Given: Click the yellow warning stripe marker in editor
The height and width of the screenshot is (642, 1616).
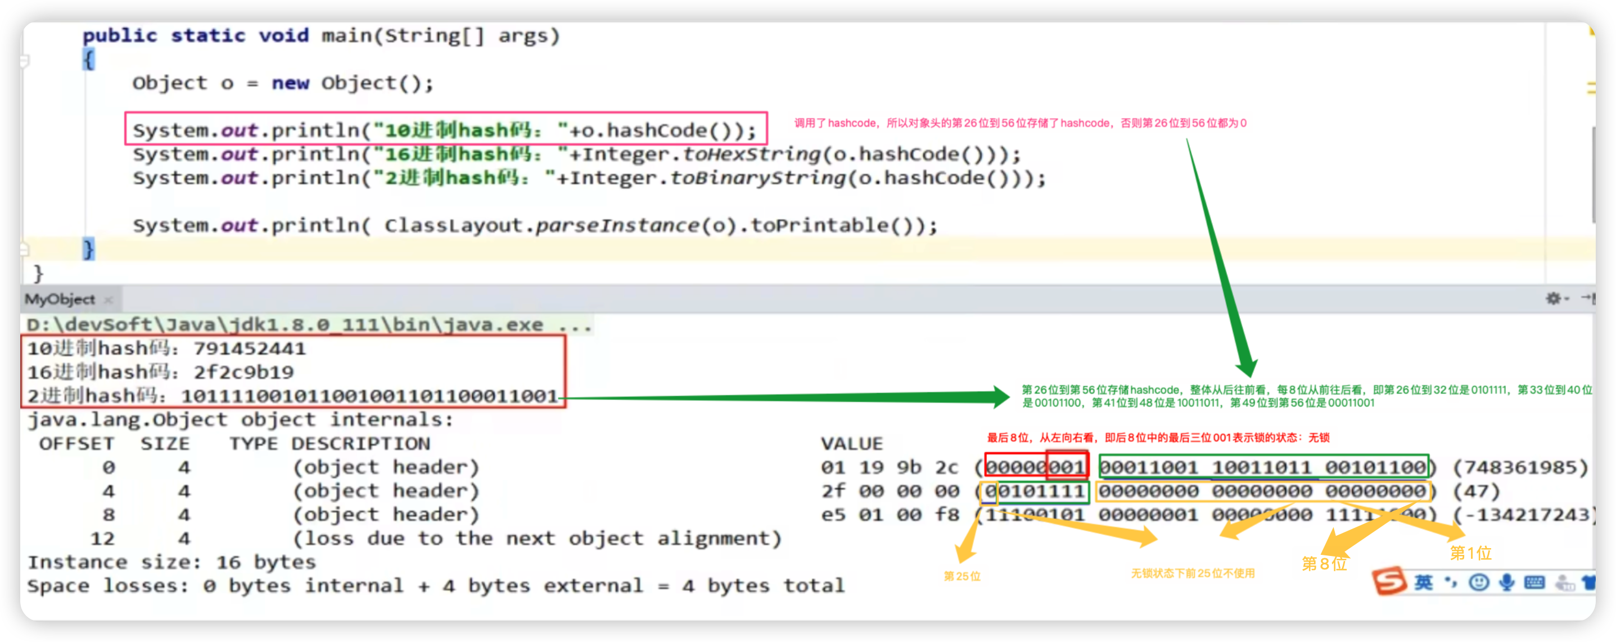Looking at the screenshot, I should [1590, 88].
